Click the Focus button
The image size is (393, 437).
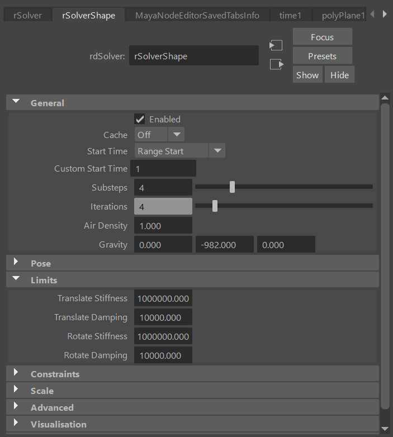tap(322, 37)
